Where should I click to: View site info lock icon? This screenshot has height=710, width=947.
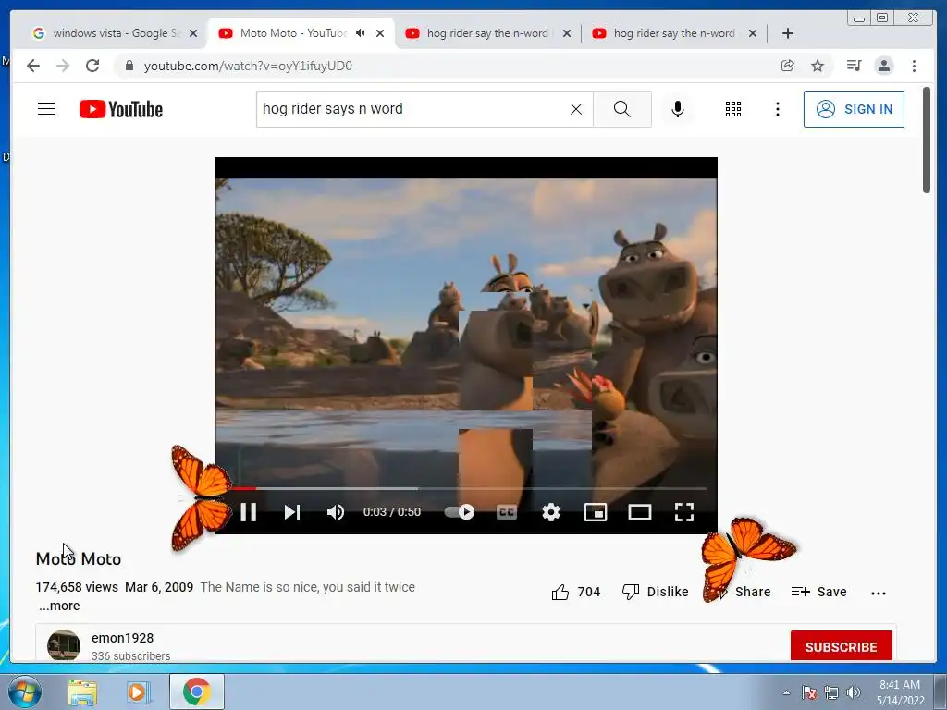[129, 66]
